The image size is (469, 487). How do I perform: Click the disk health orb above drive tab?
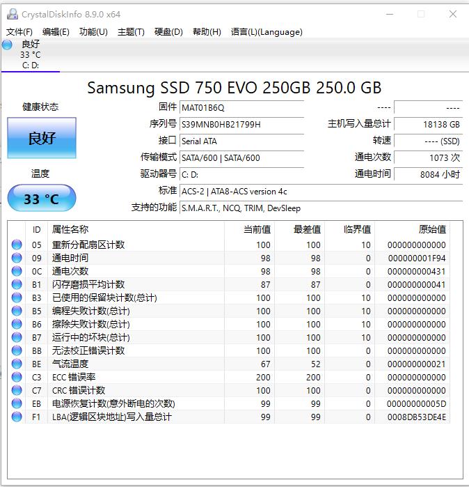click(x=8, y=45)
